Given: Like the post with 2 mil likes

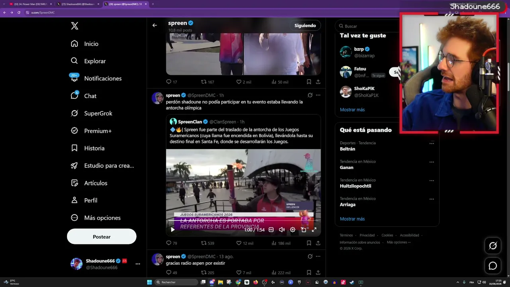Looking at the screenshot, I should 244,82.
